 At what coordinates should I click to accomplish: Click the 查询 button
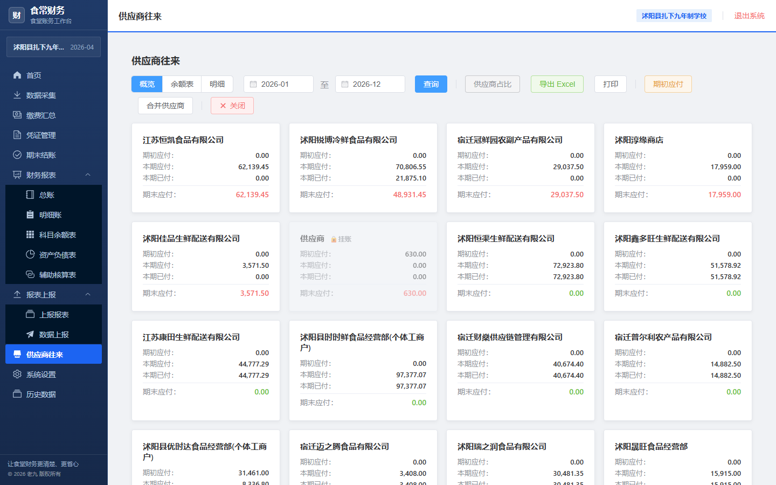431,84
